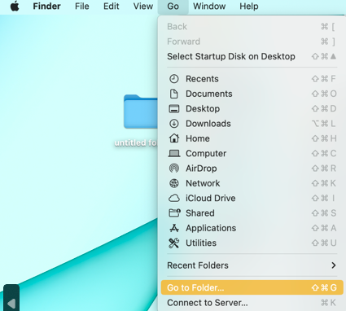The height and width of the screenshot is (311, 346).
Task: Click the Connect to Server shortcut hint
Action: tap(328, 303)
